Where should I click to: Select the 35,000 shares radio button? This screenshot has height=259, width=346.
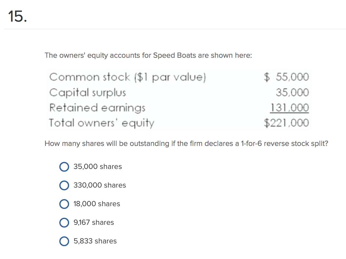click(x=64, y=167)
